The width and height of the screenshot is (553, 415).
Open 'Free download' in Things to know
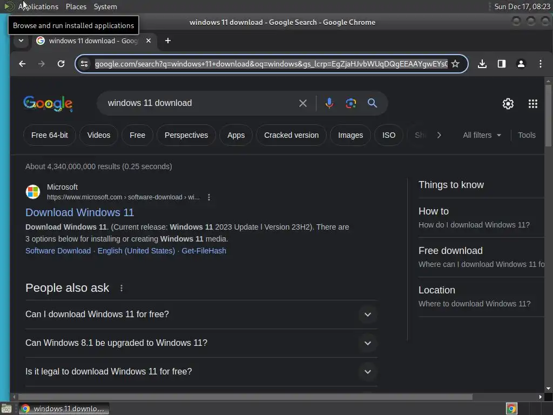pyautogui.click(x=481, y=257)
